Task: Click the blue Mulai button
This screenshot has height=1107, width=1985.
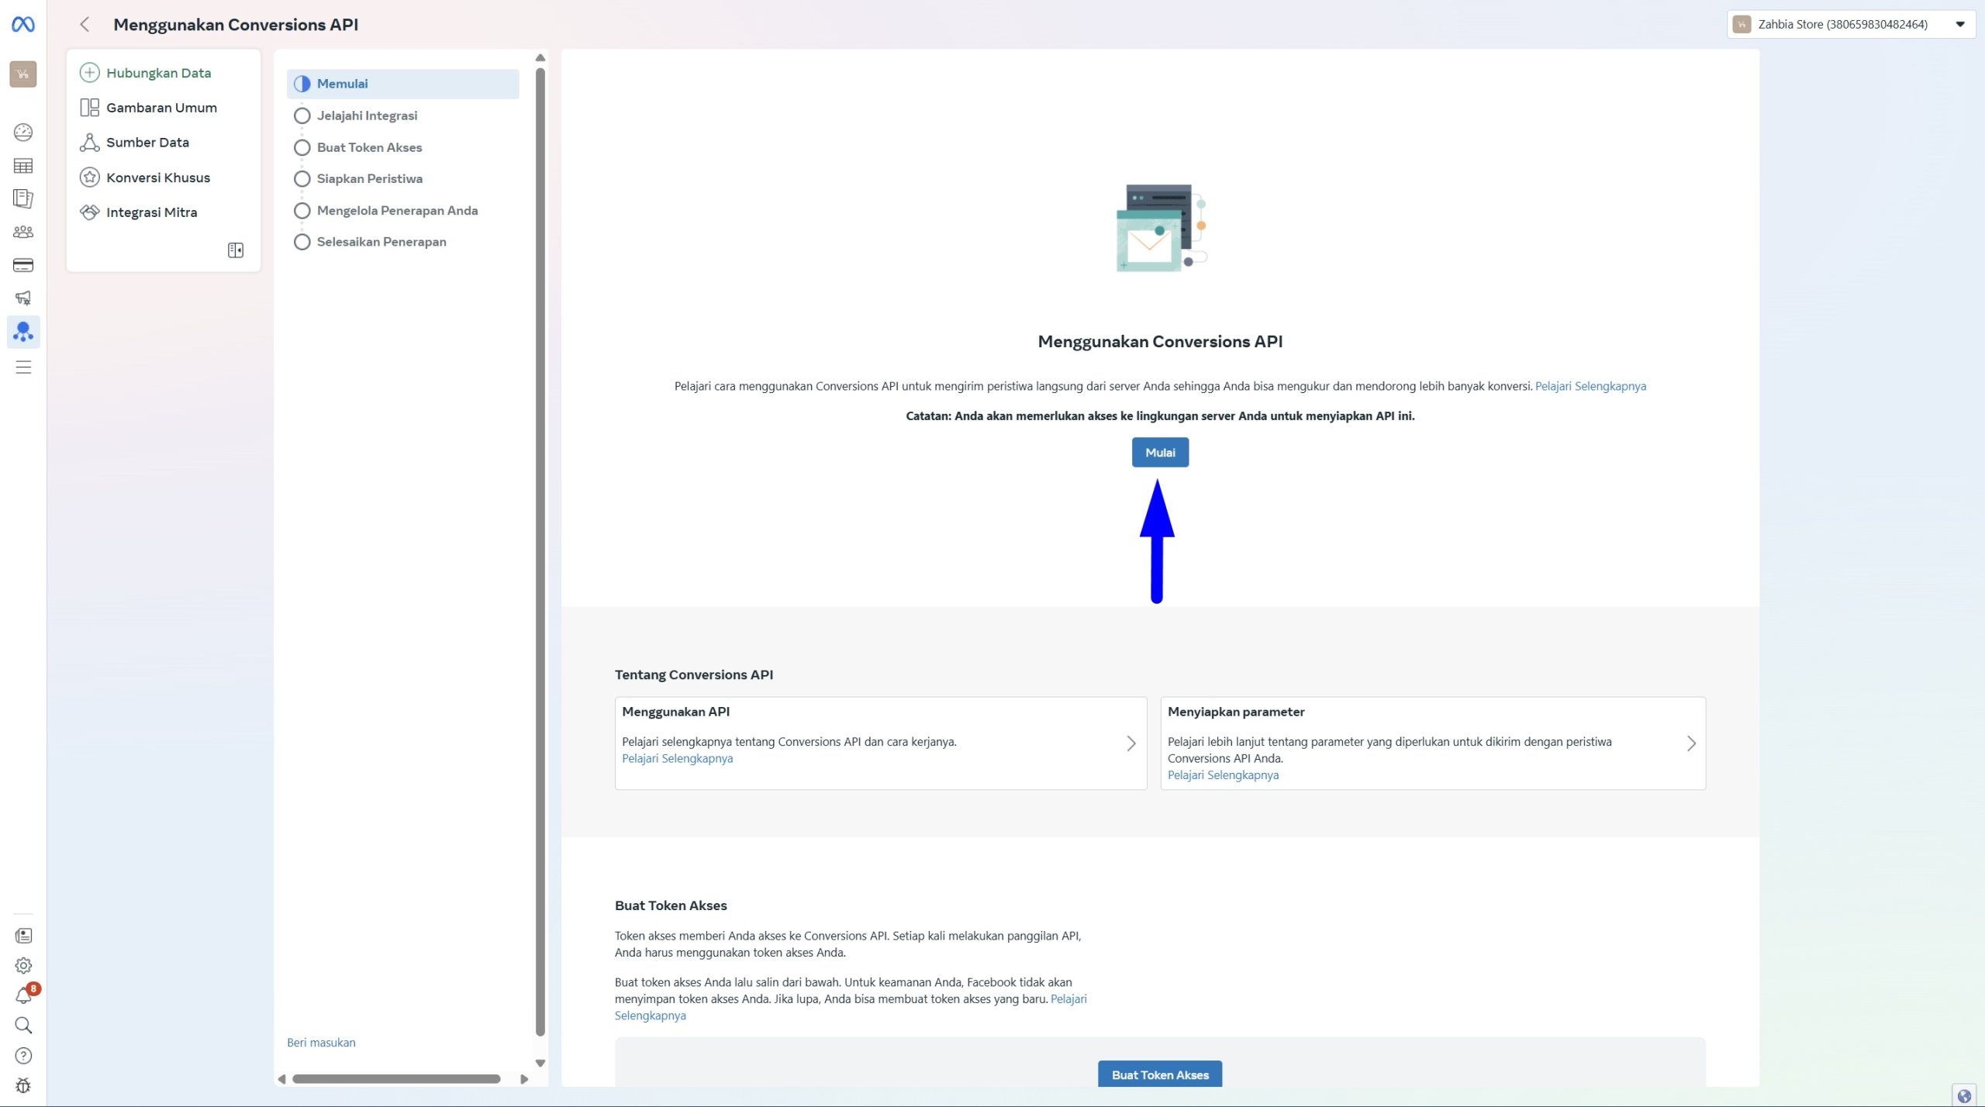Action: pos(1159,453)
